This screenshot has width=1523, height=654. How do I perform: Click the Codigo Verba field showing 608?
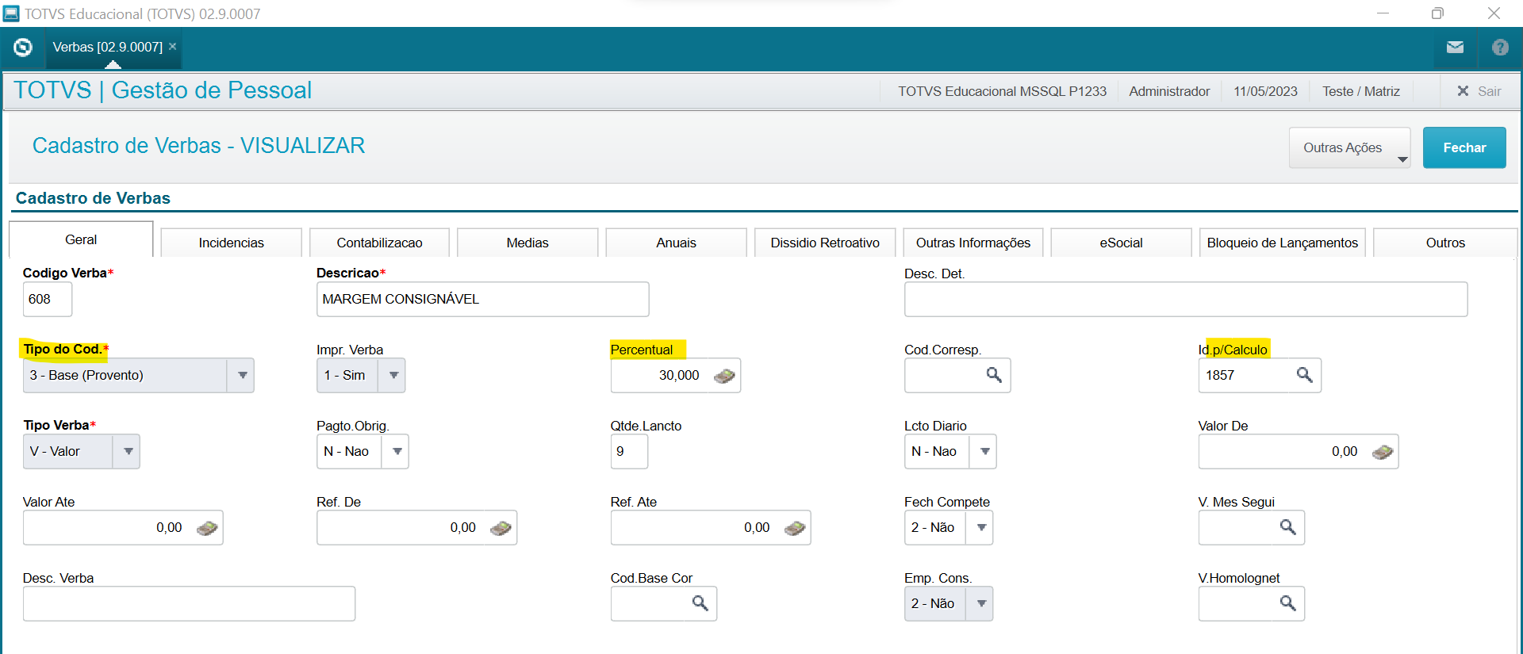point(48,300)
